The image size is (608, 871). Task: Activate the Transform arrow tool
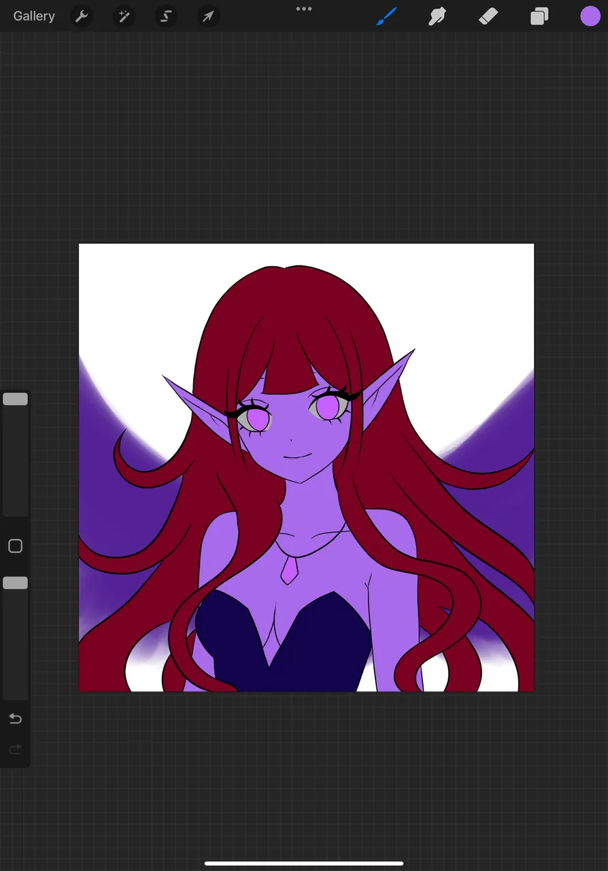[208, 16]
